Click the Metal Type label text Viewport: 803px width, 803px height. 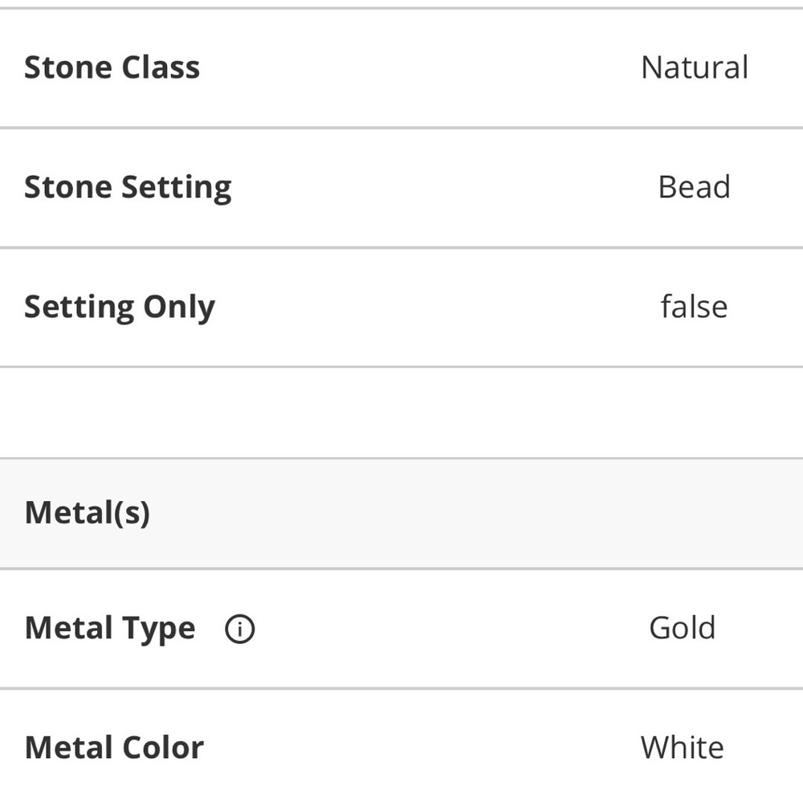point(110,629)
